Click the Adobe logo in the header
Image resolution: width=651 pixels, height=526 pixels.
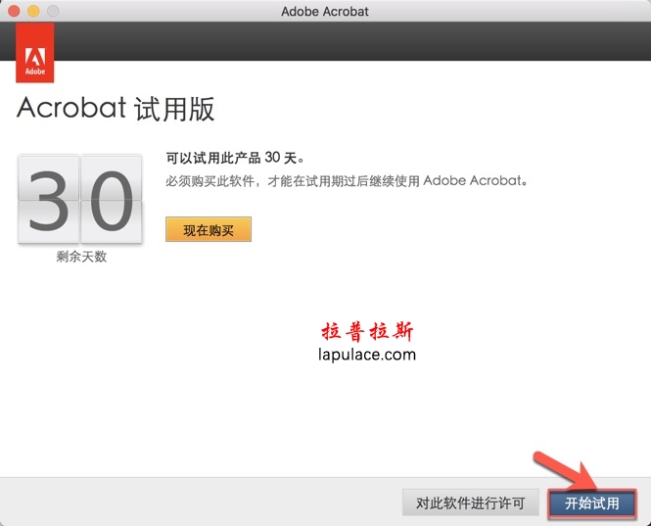[x=35, y=59]
